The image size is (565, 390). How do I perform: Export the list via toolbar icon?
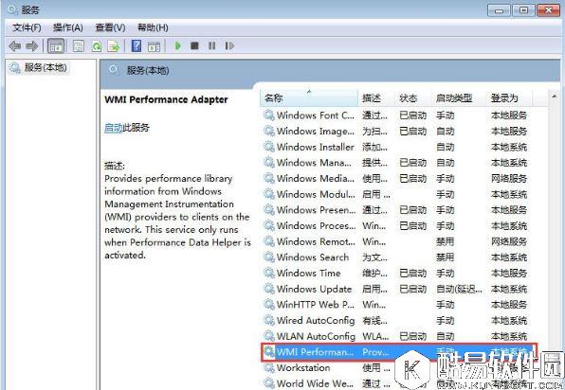(114, 46)
